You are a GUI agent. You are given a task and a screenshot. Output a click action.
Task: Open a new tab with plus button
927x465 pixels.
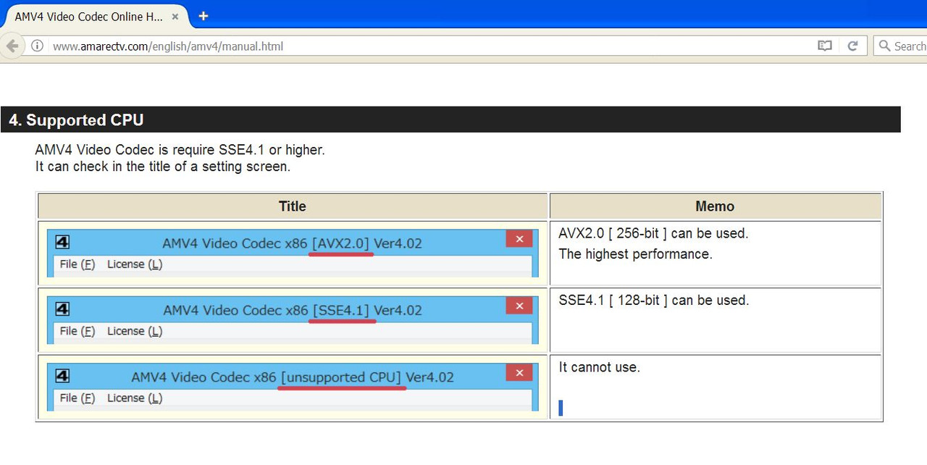pos(204,15)
